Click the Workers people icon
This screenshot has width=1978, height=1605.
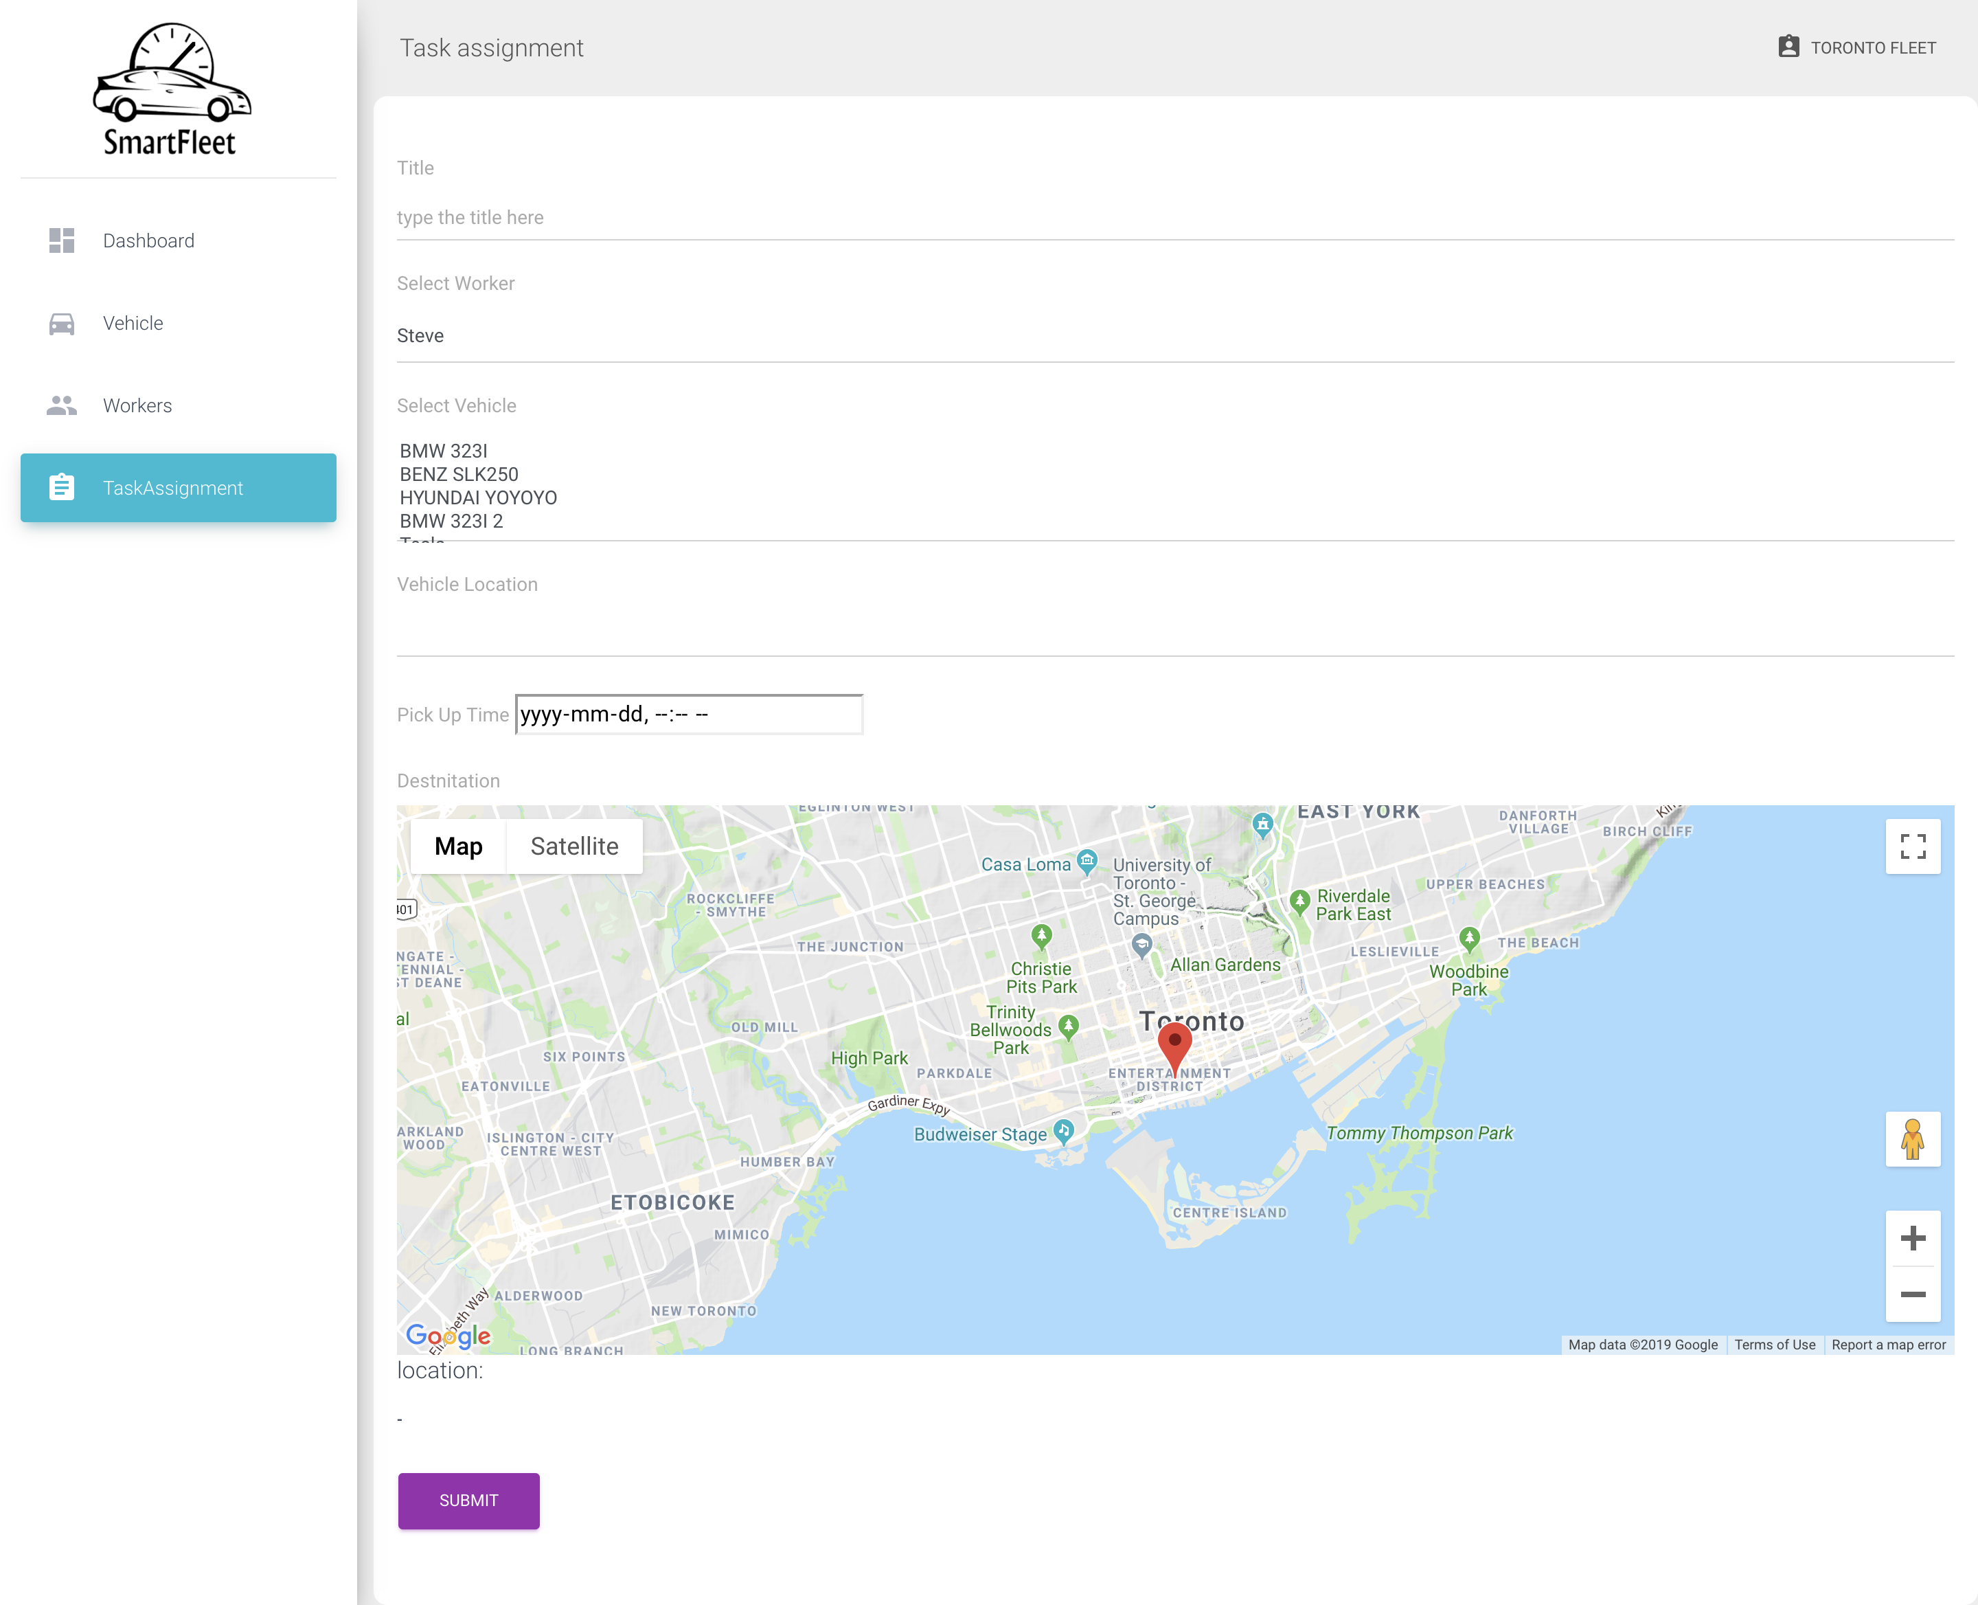[61, 406]
